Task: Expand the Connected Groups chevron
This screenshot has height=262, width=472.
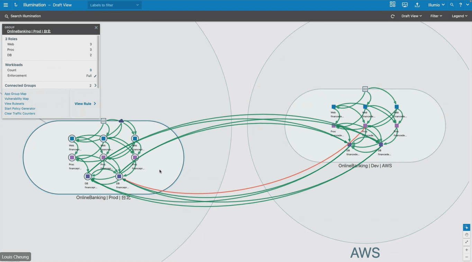Action: pos(96,85)
